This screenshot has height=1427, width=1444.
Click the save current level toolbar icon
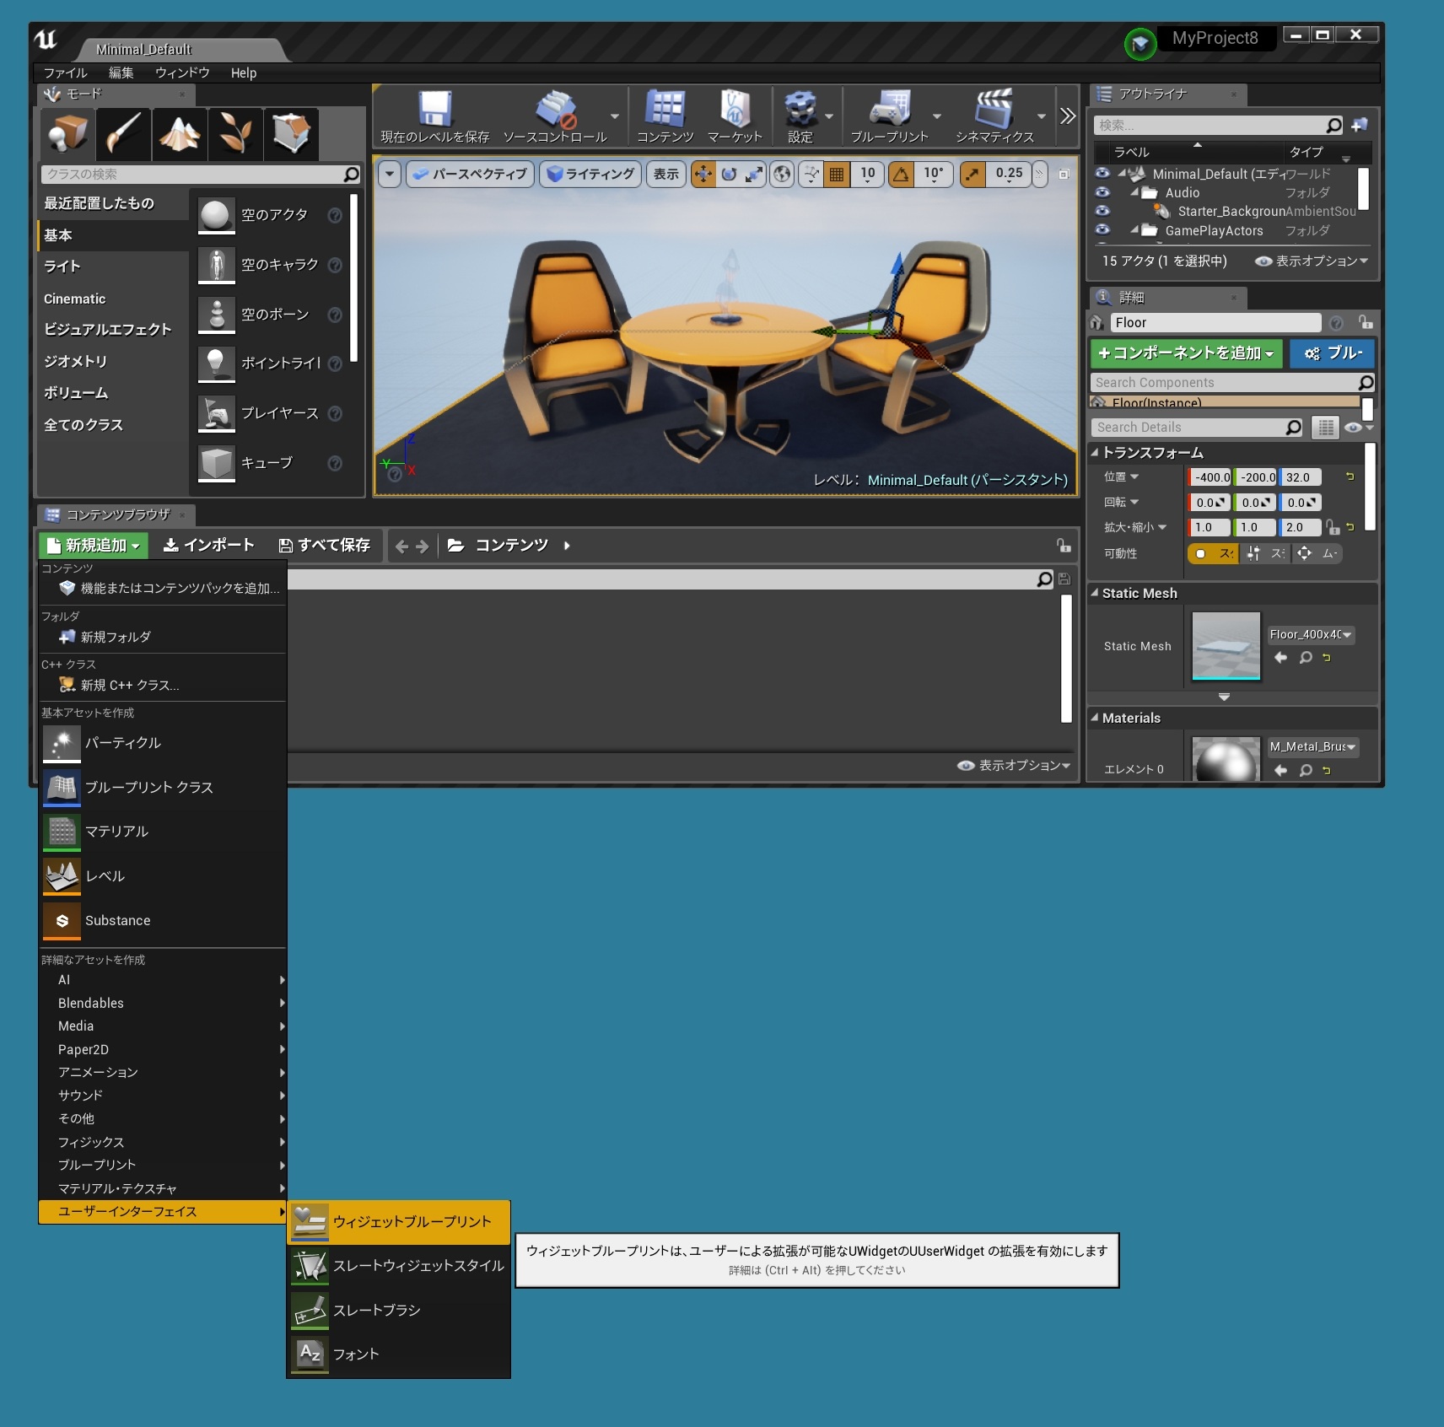pos(435,110)
